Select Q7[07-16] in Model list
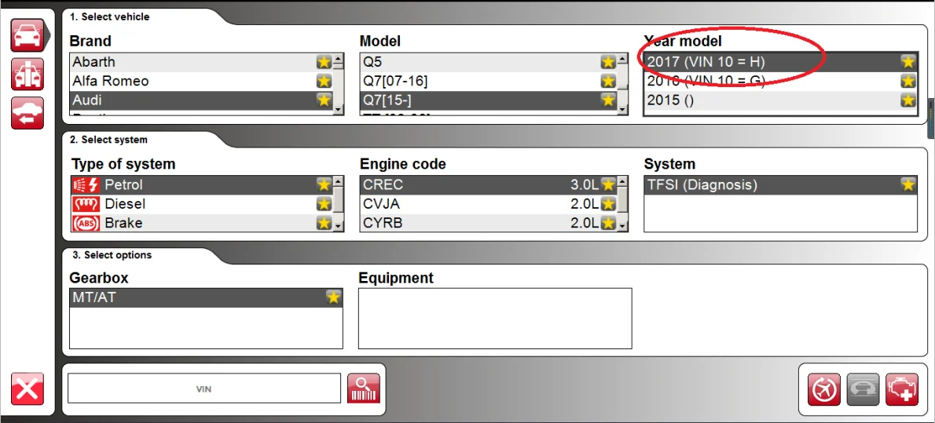Screen dimensions: 935x423 pos(489,81)
